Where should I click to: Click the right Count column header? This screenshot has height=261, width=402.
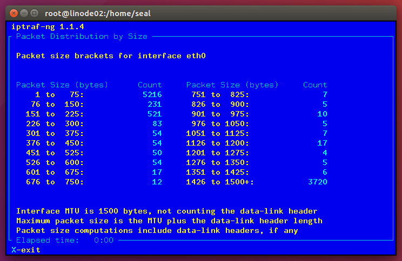315,85
